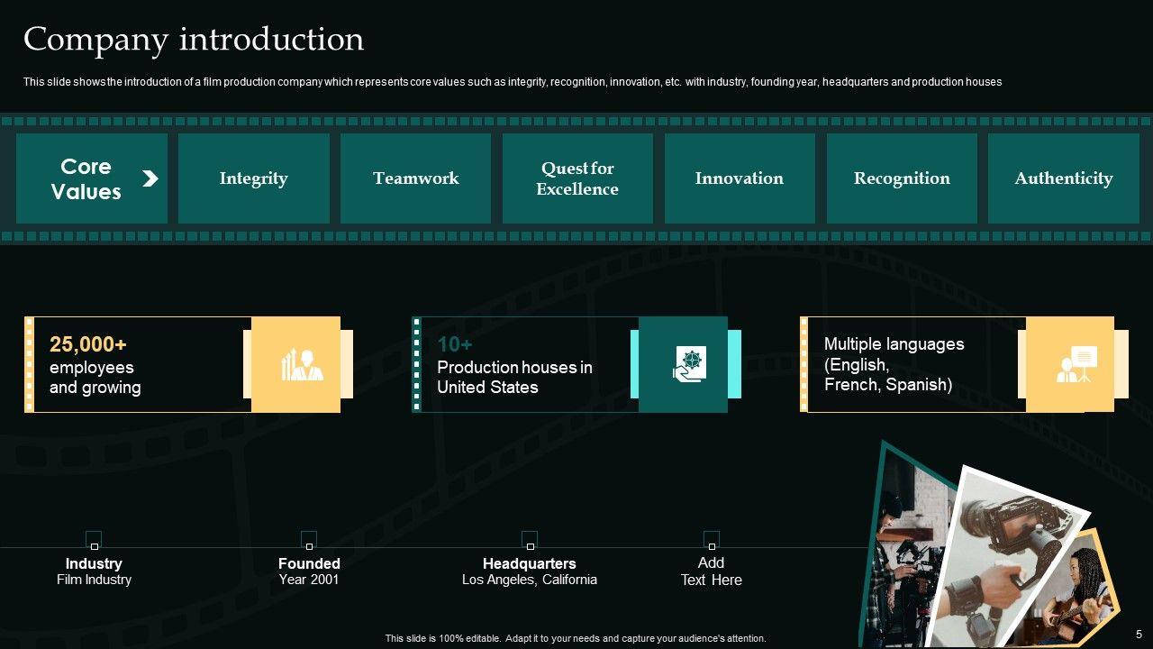Click the Los Angeles, California label

point(530,580)
